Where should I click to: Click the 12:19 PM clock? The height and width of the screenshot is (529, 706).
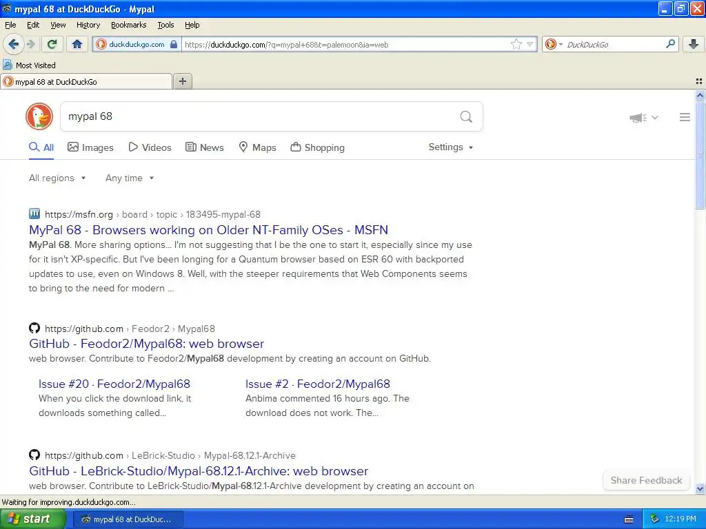[x=680, y=519]
